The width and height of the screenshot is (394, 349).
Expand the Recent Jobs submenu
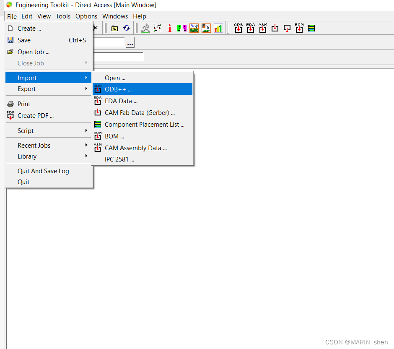pos(49,145)
